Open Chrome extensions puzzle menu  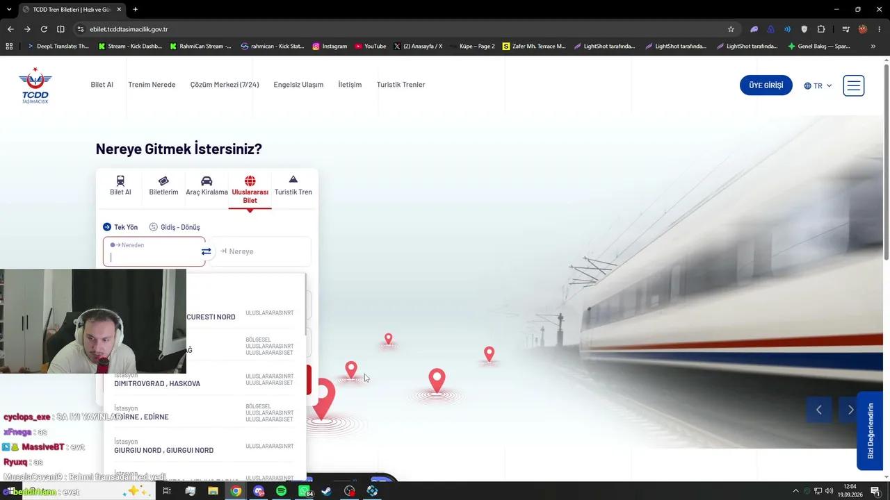(x=821, y=29)
